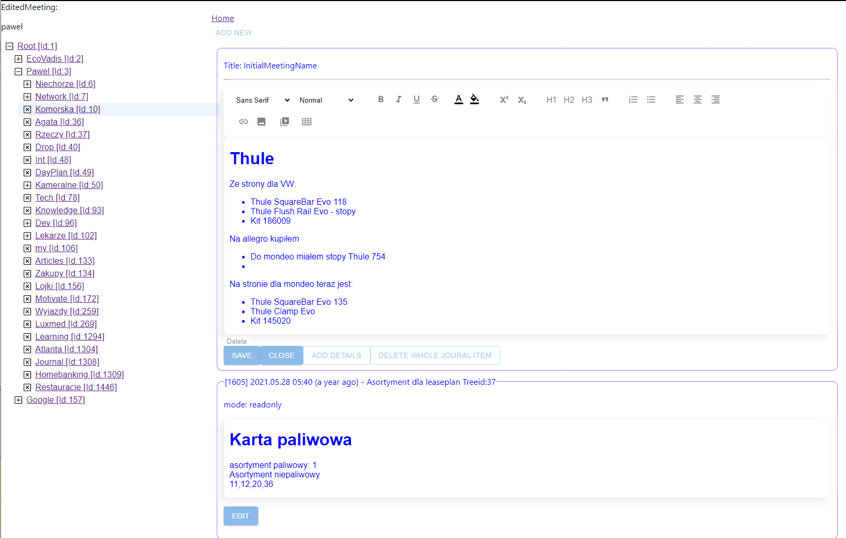Apply H1 heading style
Screen dimensions: 846x538
coord(551,99)
